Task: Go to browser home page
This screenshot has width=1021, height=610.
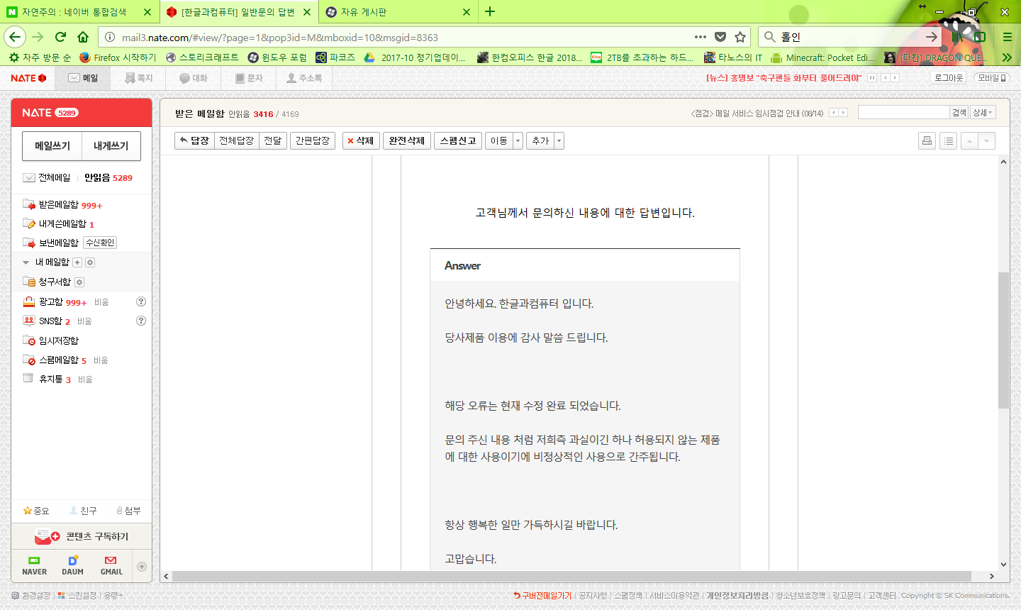Action: point(83,37)
